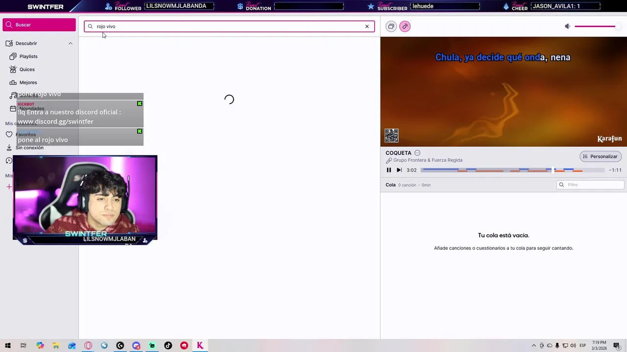Image resolution: width=627 pixels, height=352 pixels.
Task: Open Favoritos in the sidebar
Action: [25, 134]
